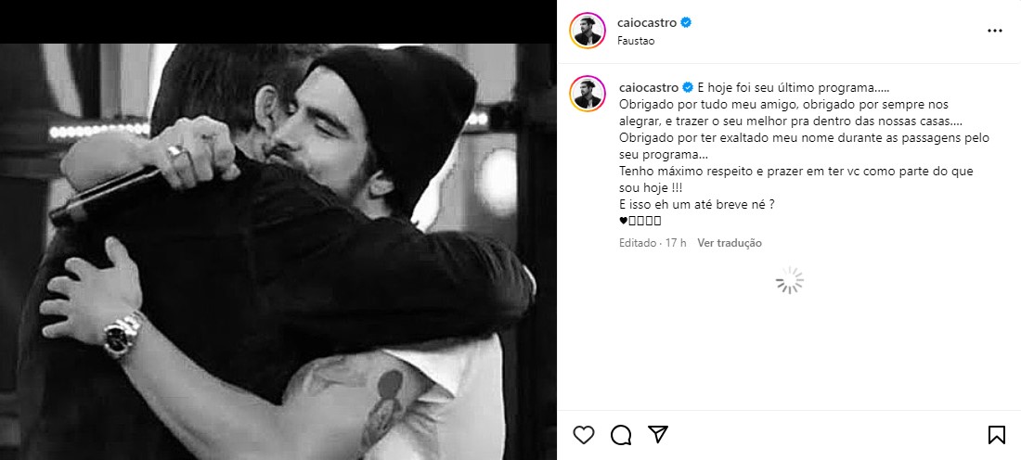Click the black-and-white hug photo
This screenshot has width=1021, height=460.
coord(278,252)
